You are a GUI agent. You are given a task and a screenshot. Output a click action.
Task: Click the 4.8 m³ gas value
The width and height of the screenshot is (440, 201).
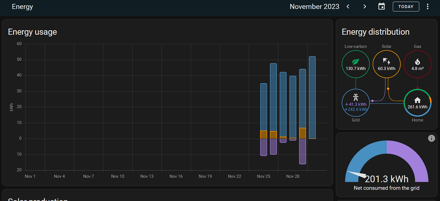pyautogui.click(x=417, y=68)
